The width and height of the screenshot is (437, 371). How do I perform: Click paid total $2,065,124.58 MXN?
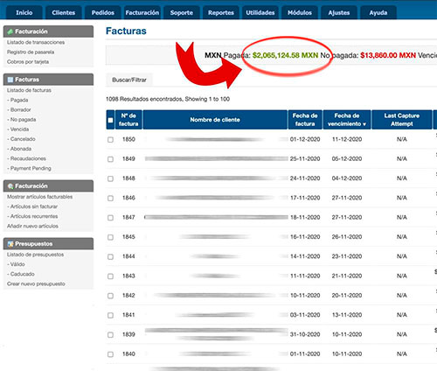[x=285, y=55]
